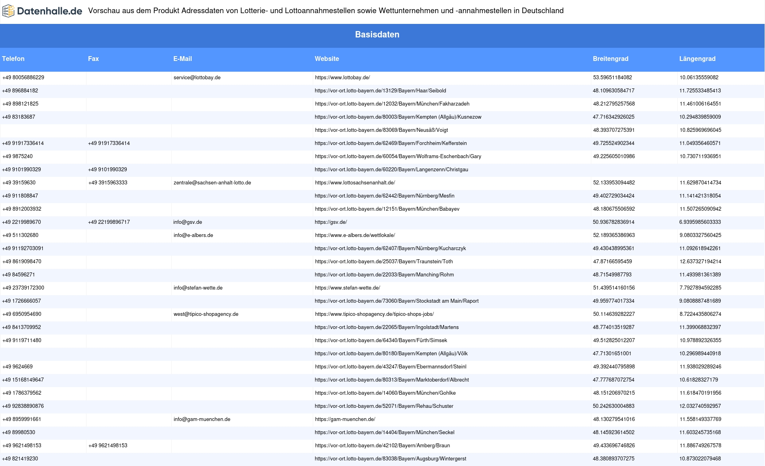
Task: Open the https://gam-muenchen.de/ link
Action: [x=345, y=419]
